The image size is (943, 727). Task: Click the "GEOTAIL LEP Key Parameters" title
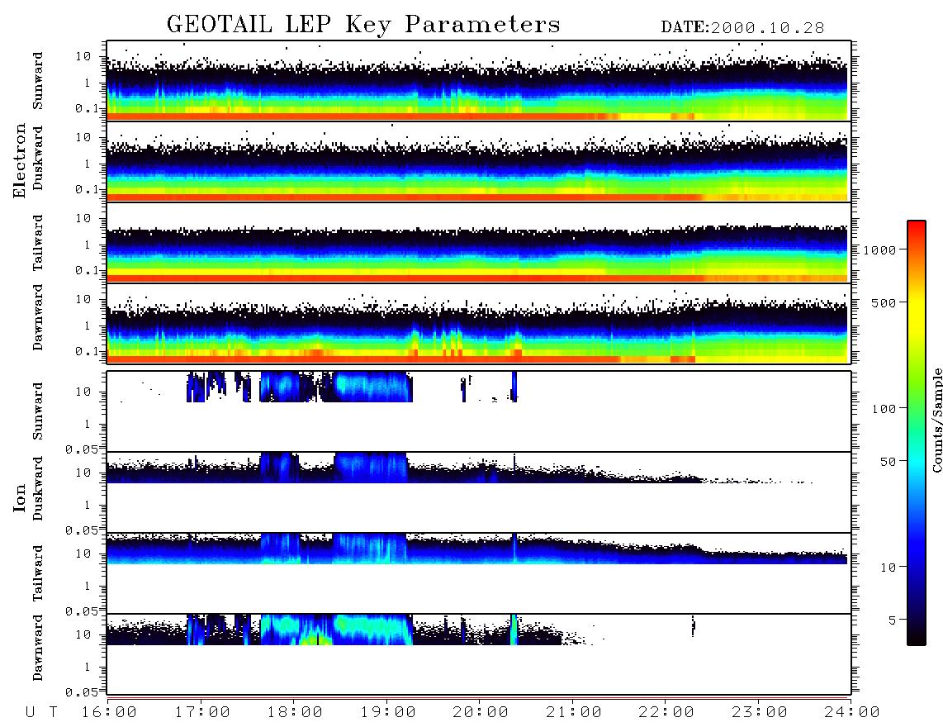363,25
